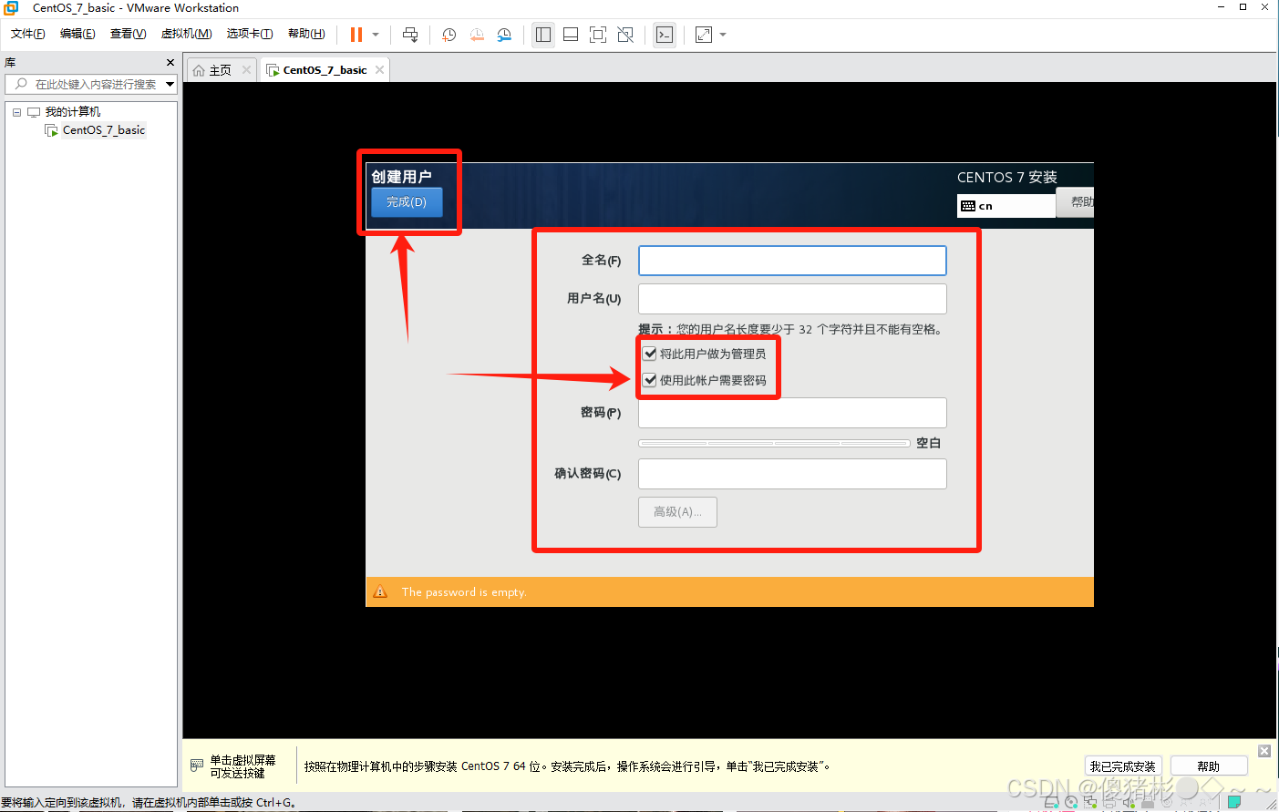Toggle the 使用此帐户需要密码 checkbox
The height and width of the screenshot is (812, 1279).
point(650,380)
